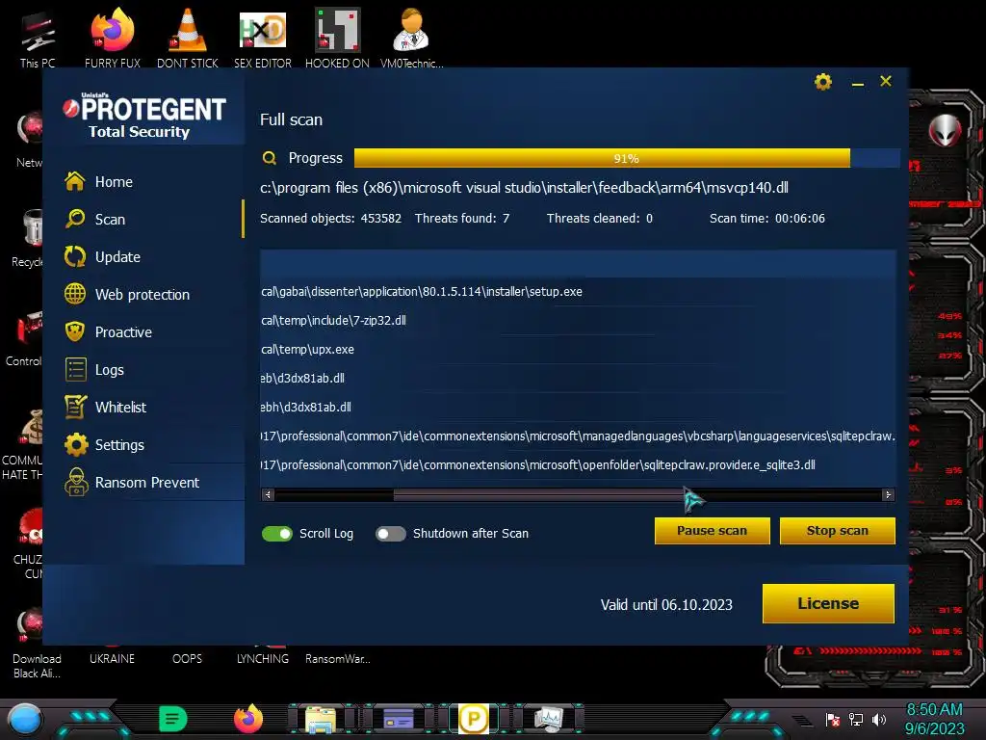The width and height of the screenshot is (986, 740).
Task: Click the Alienware head gadget icon
Action: coord(946,130)
